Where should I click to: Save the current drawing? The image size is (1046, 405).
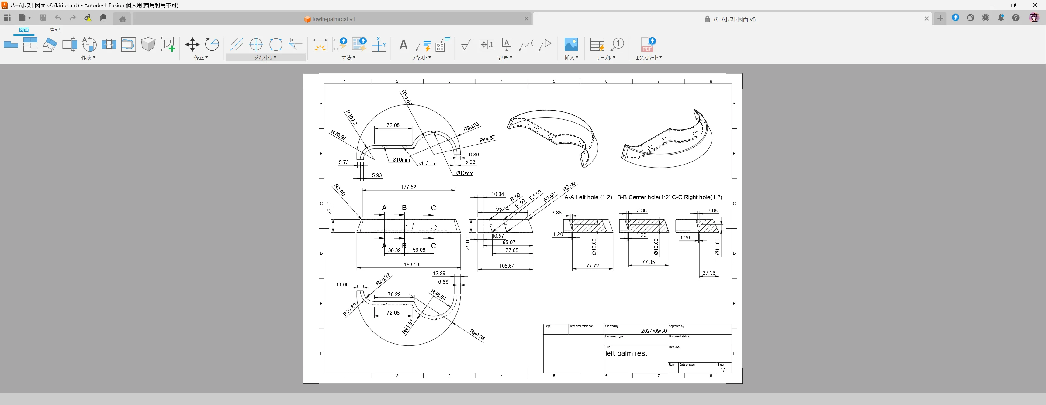(42, 18)
